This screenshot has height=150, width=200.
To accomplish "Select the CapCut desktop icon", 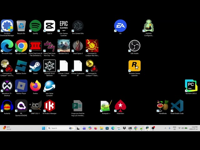I will click(x=49, y=27).
